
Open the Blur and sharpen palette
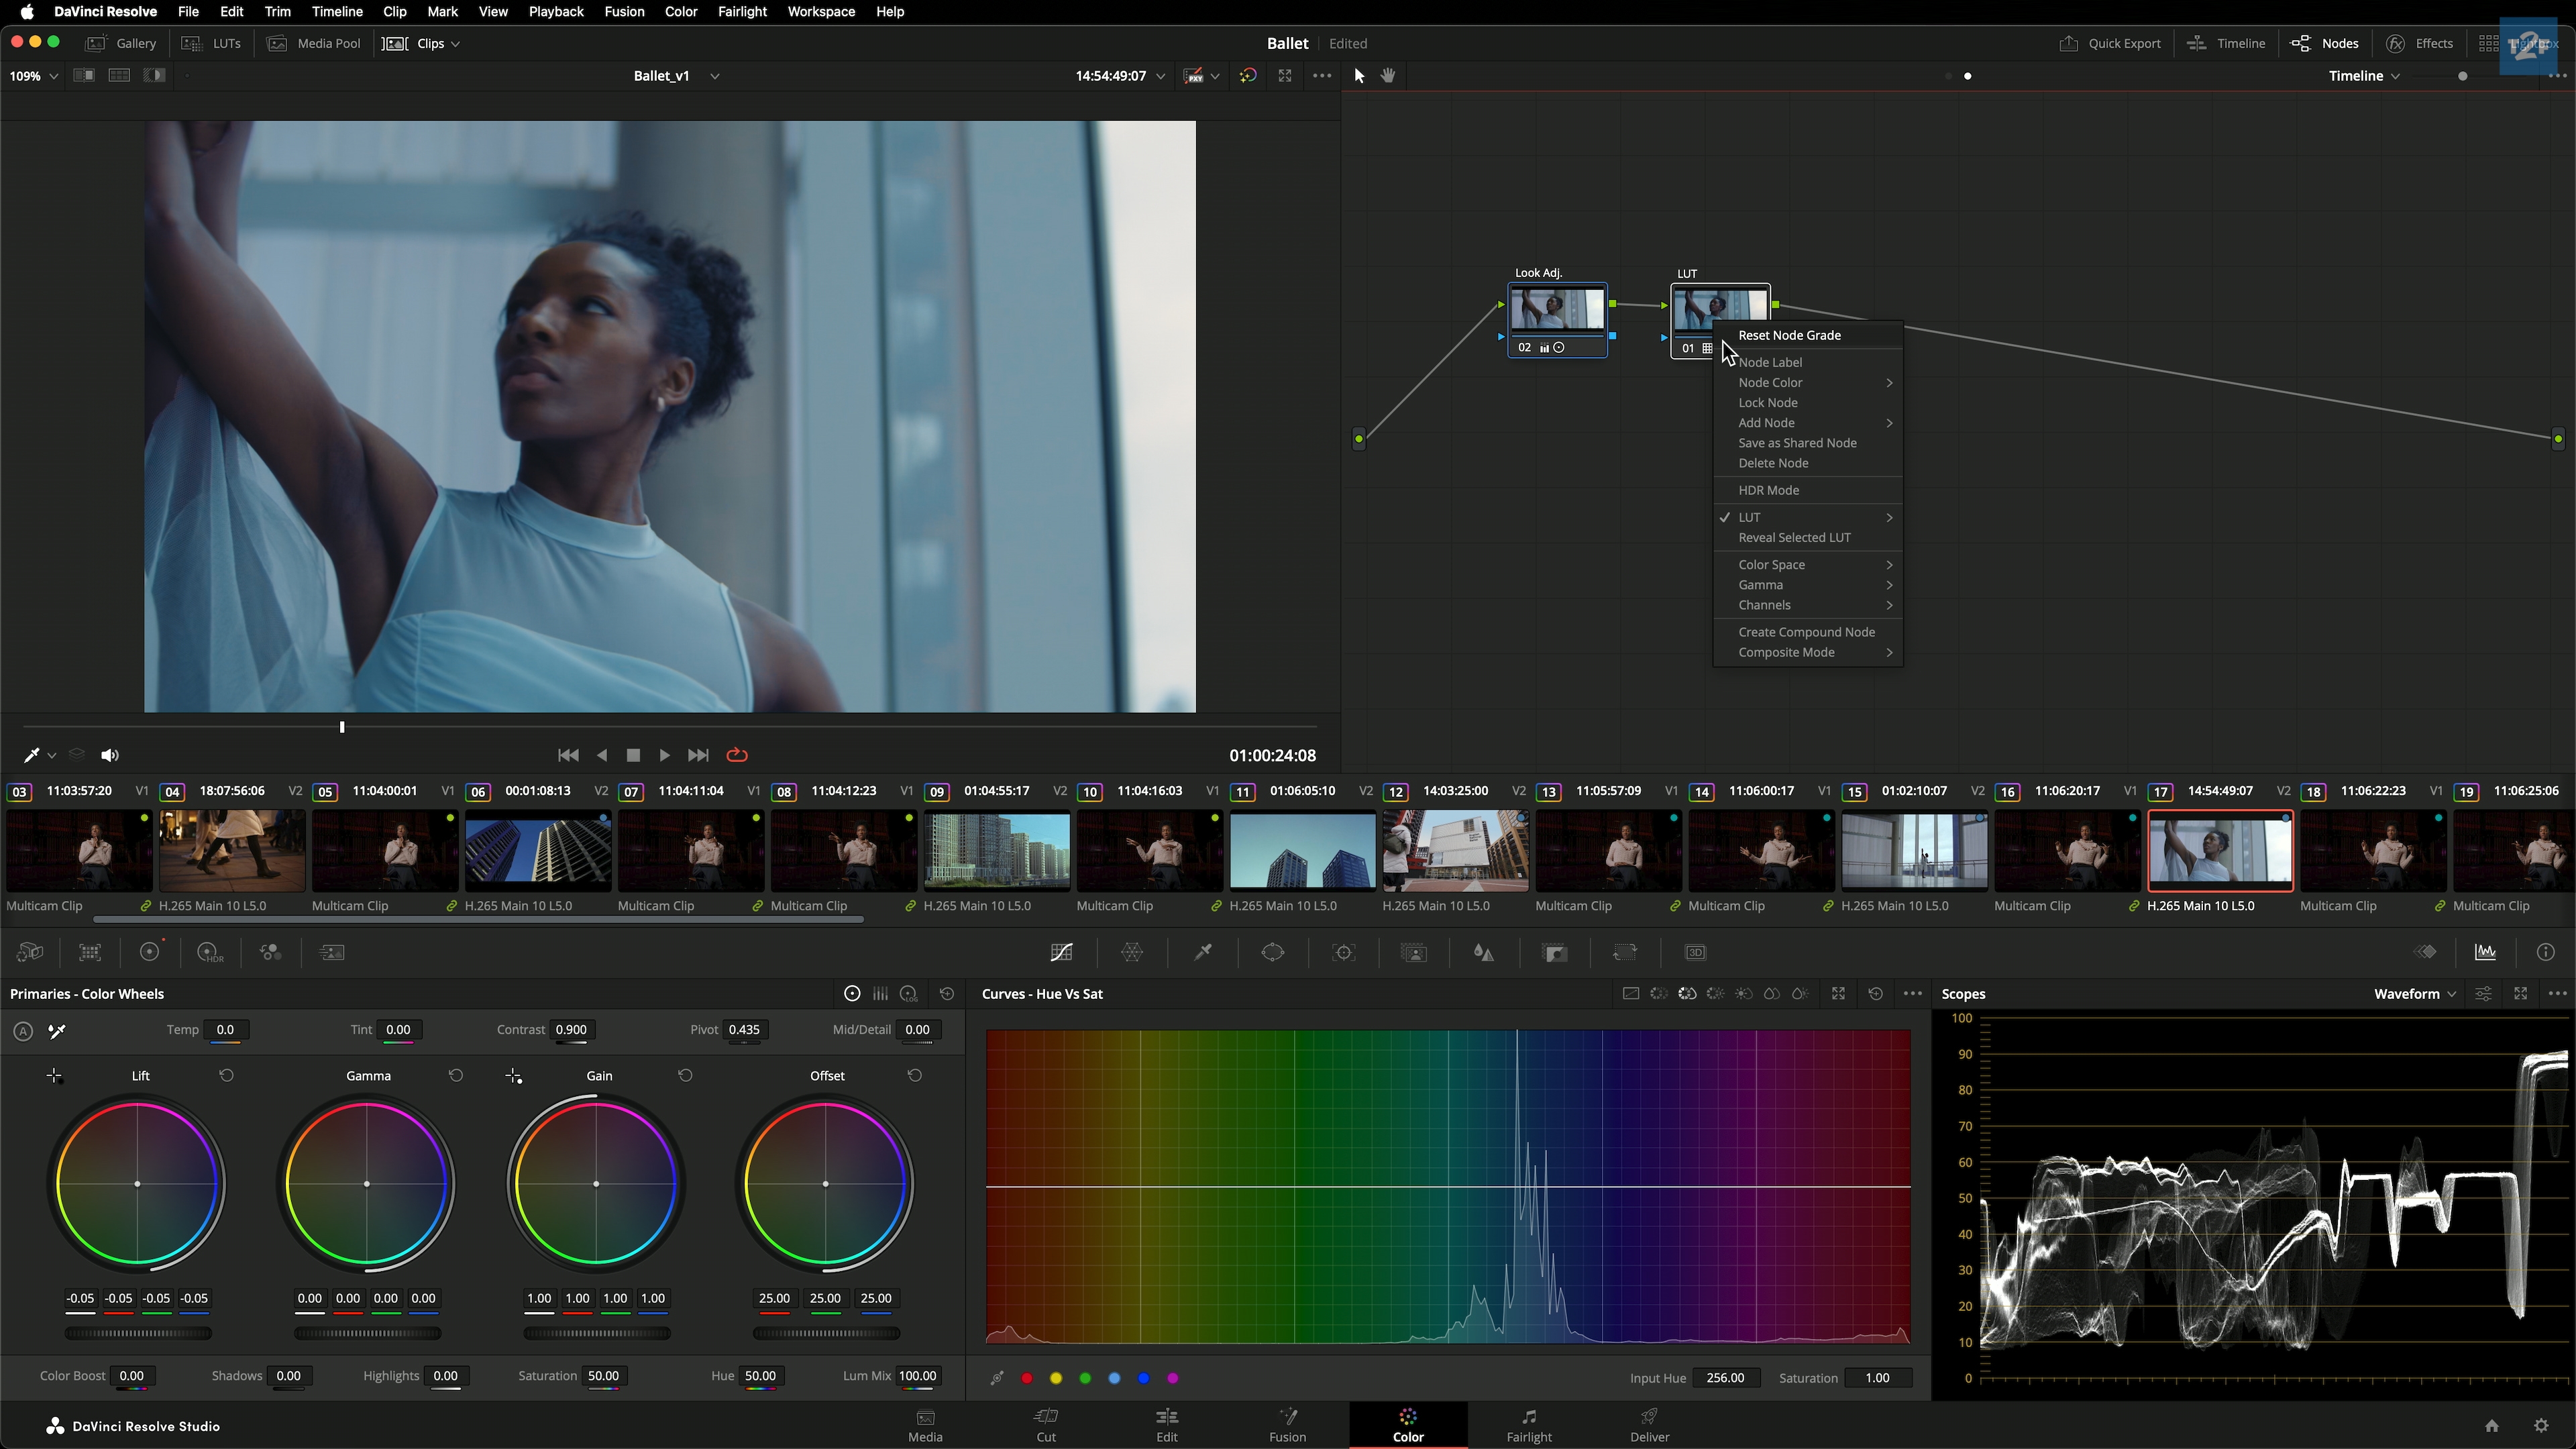pyautogui.click(x=1484, y=953)
